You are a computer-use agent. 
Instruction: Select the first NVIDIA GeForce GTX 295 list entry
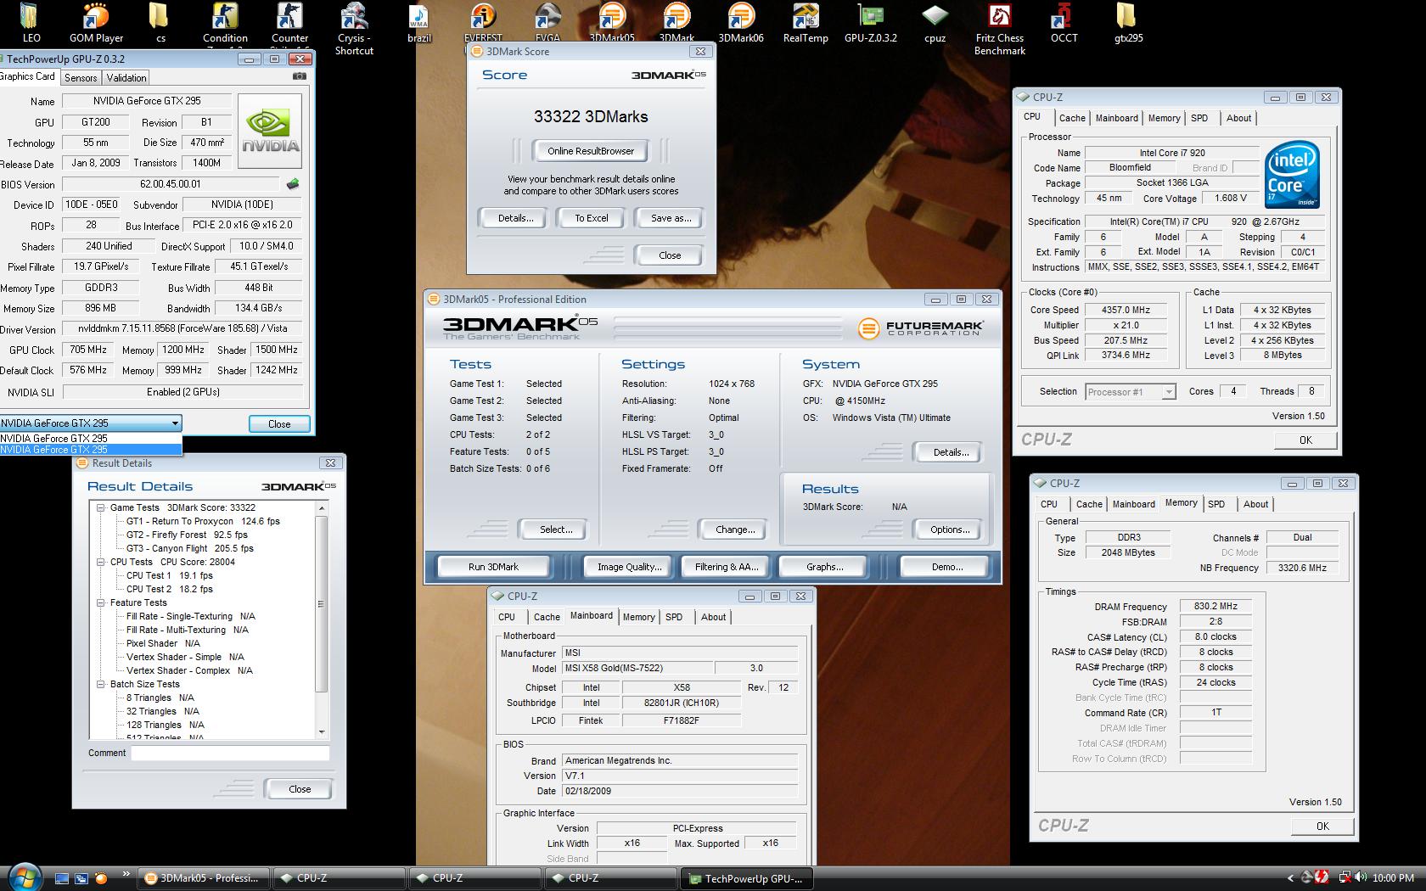91,439
